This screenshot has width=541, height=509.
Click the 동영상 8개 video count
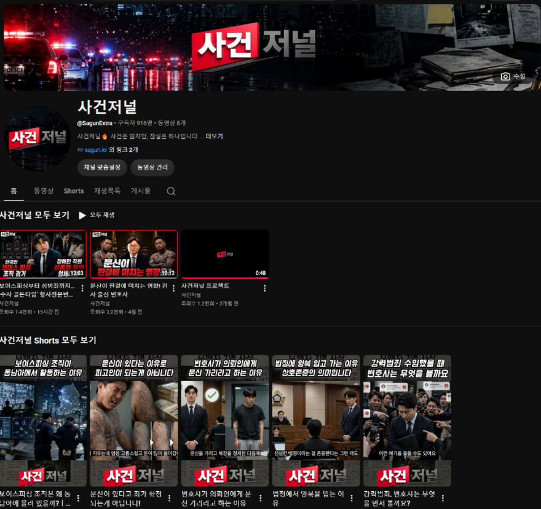[x=172, y=123]
